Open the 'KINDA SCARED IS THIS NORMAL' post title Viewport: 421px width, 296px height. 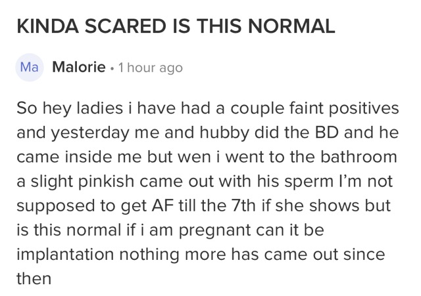176,26
